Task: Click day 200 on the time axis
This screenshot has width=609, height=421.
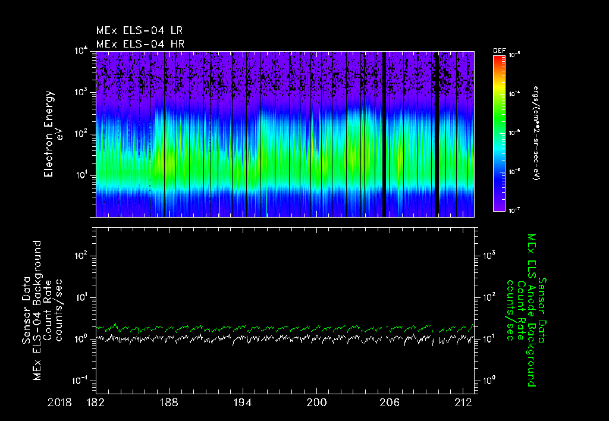Action: [x=316, y=403]
